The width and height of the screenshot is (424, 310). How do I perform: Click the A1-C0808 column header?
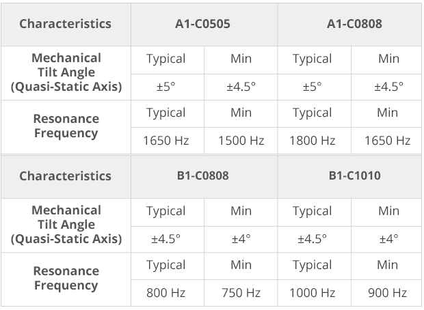point(349,24)
